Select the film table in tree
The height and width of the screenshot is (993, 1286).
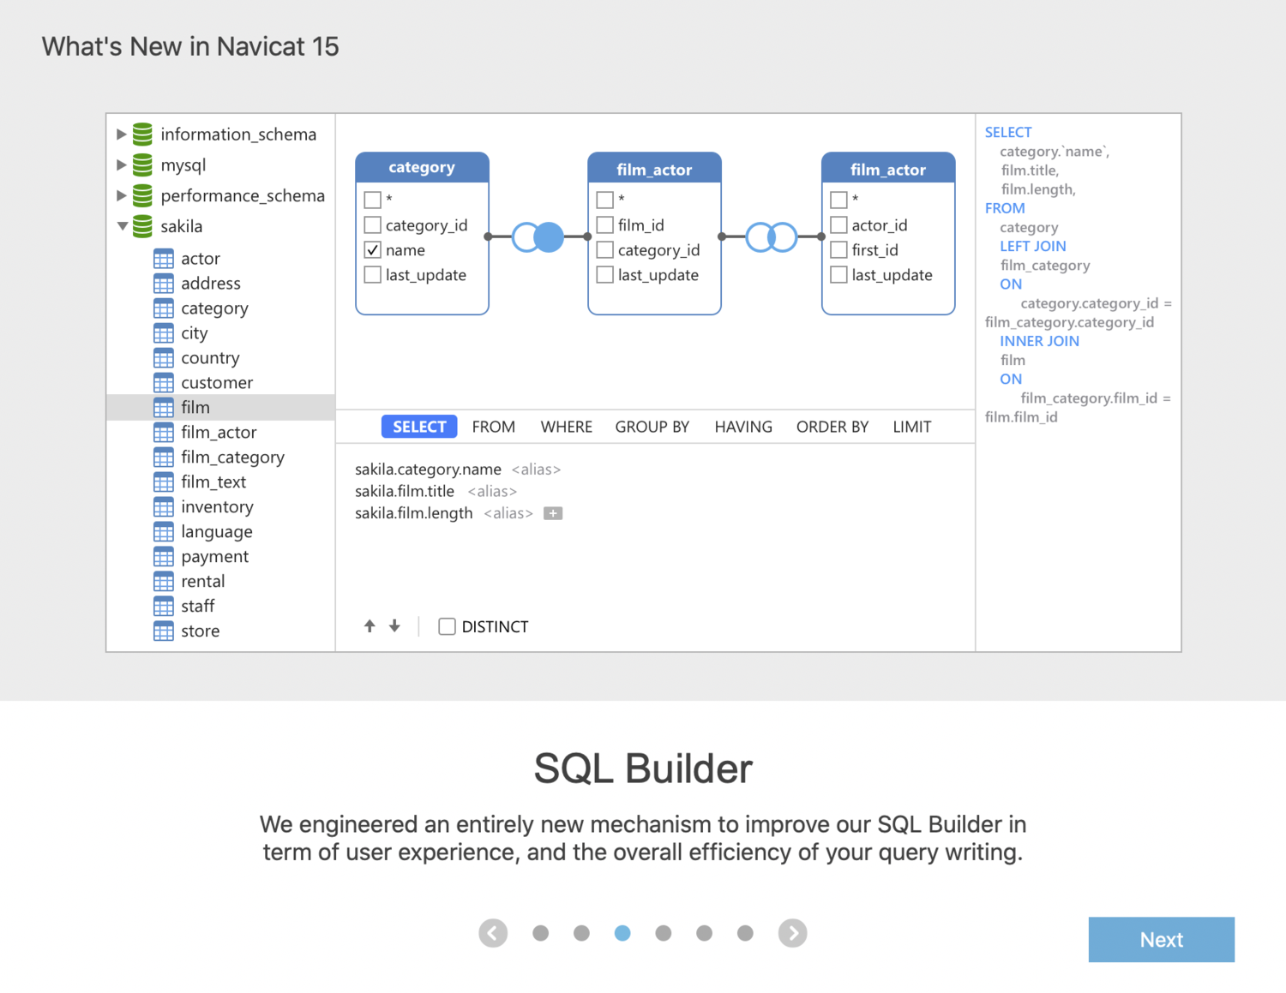point(220,407)
